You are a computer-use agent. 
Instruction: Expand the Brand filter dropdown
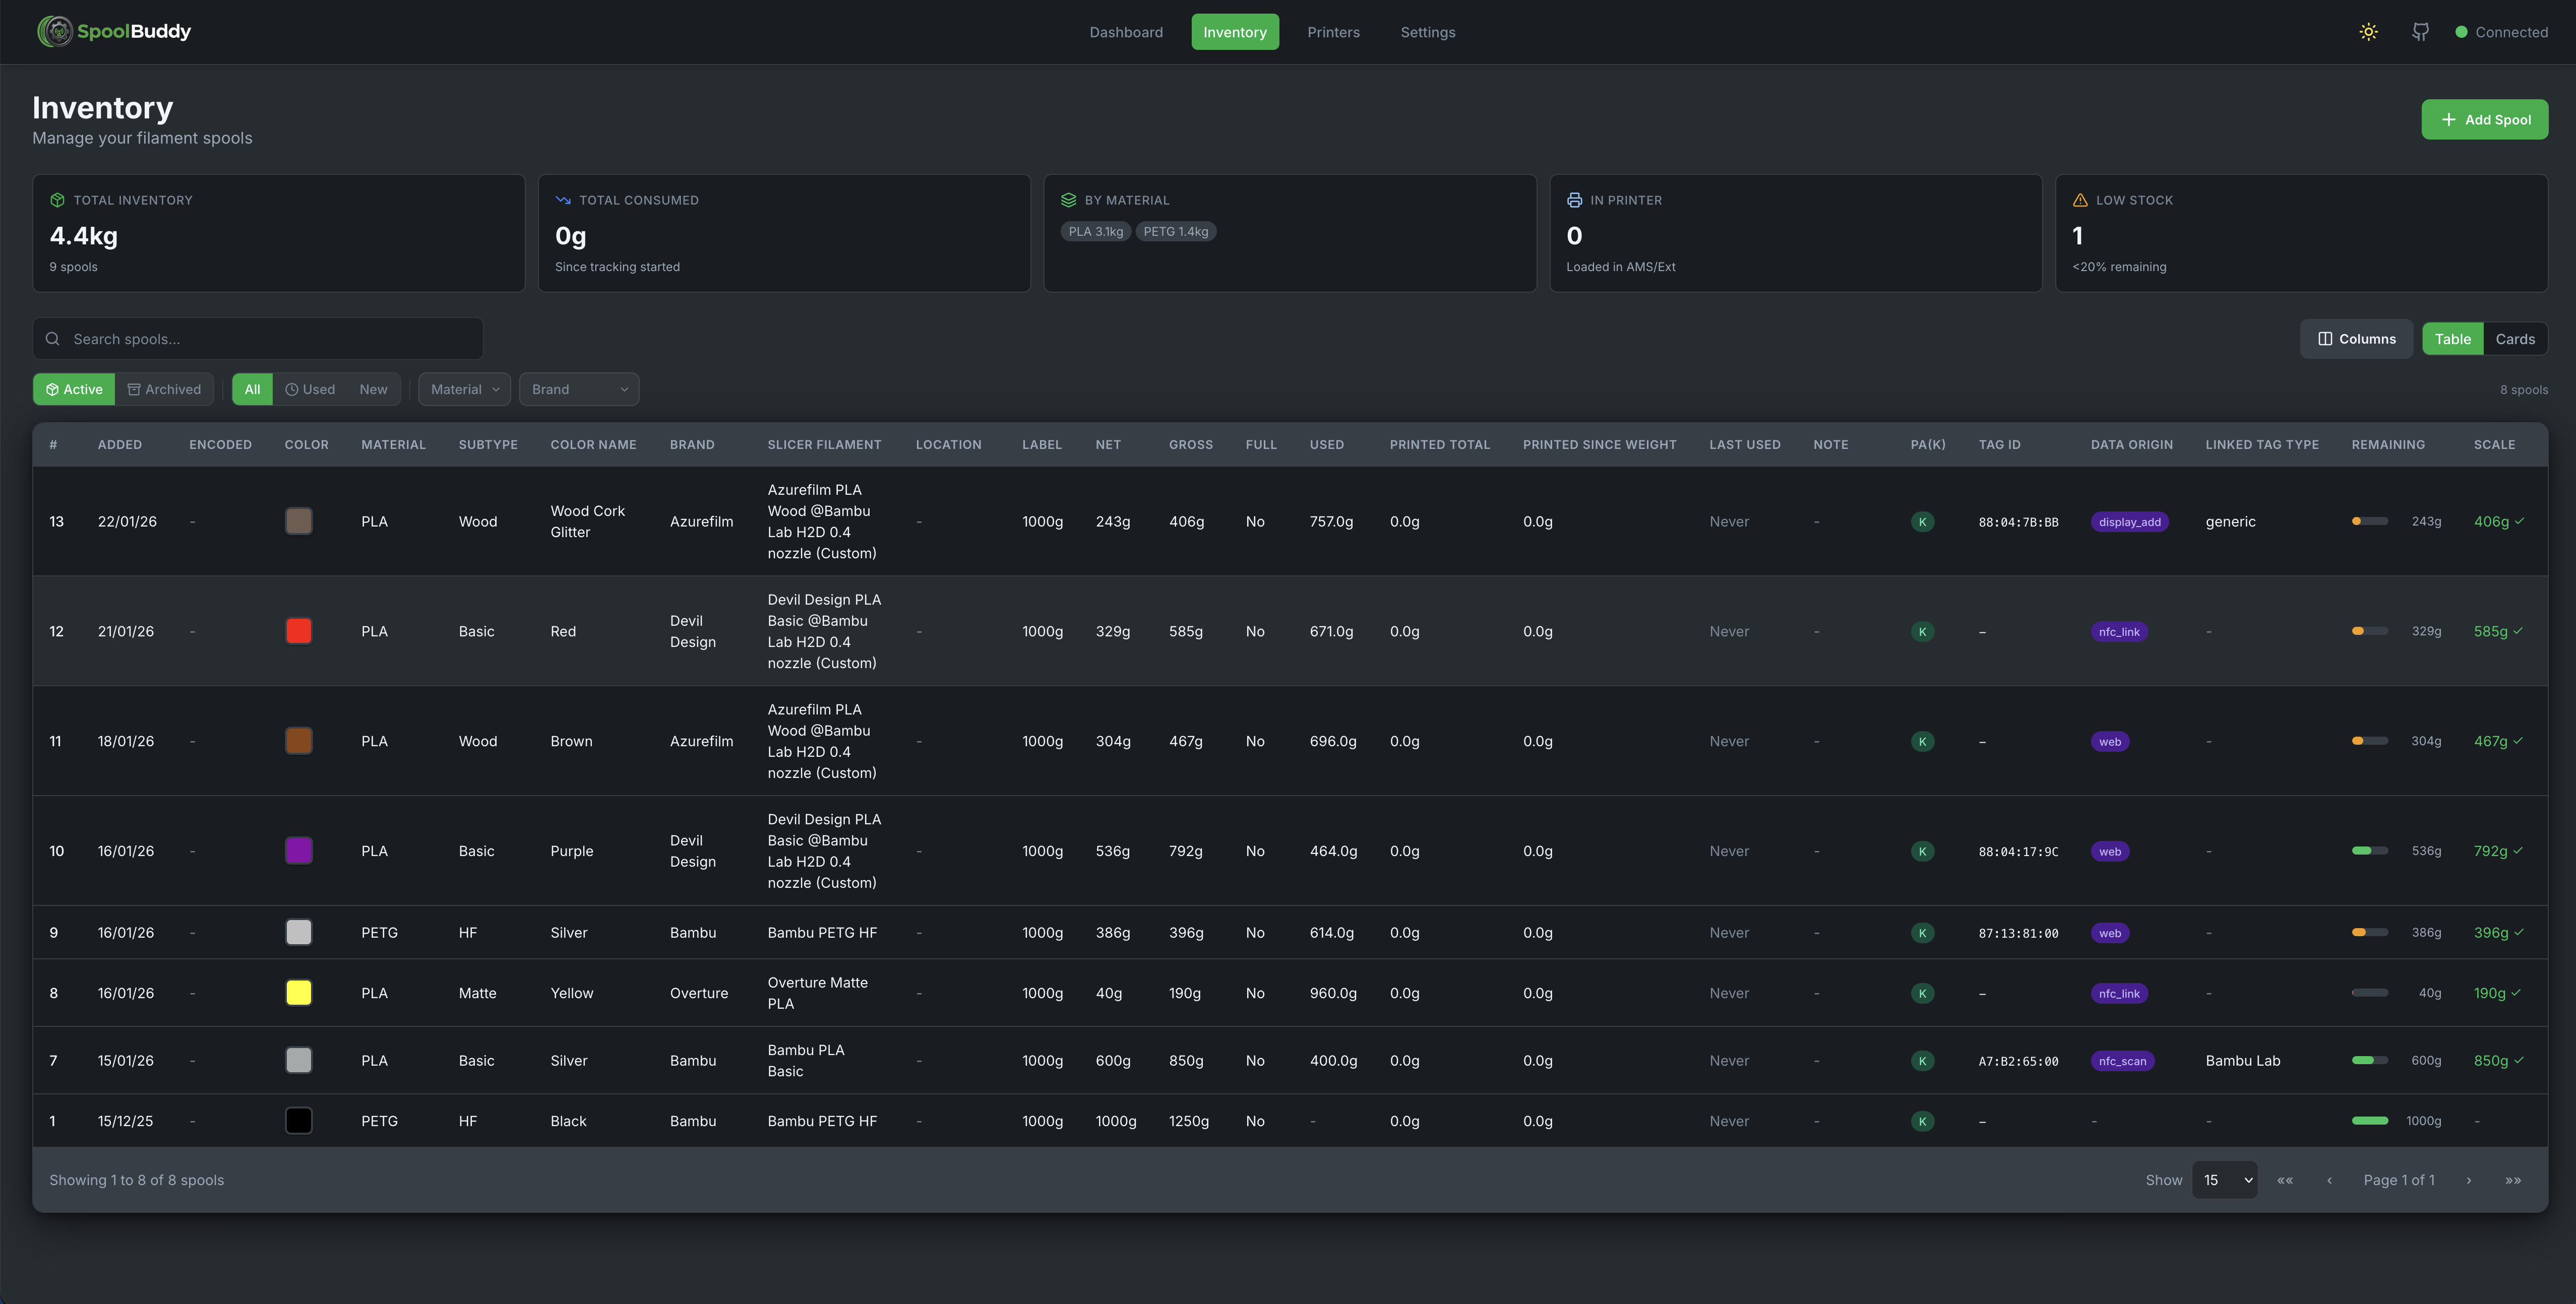[579, 389]
